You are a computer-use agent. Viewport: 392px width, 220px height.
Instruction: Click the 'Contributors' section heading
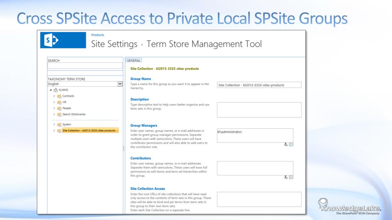[x=140, y=158]
